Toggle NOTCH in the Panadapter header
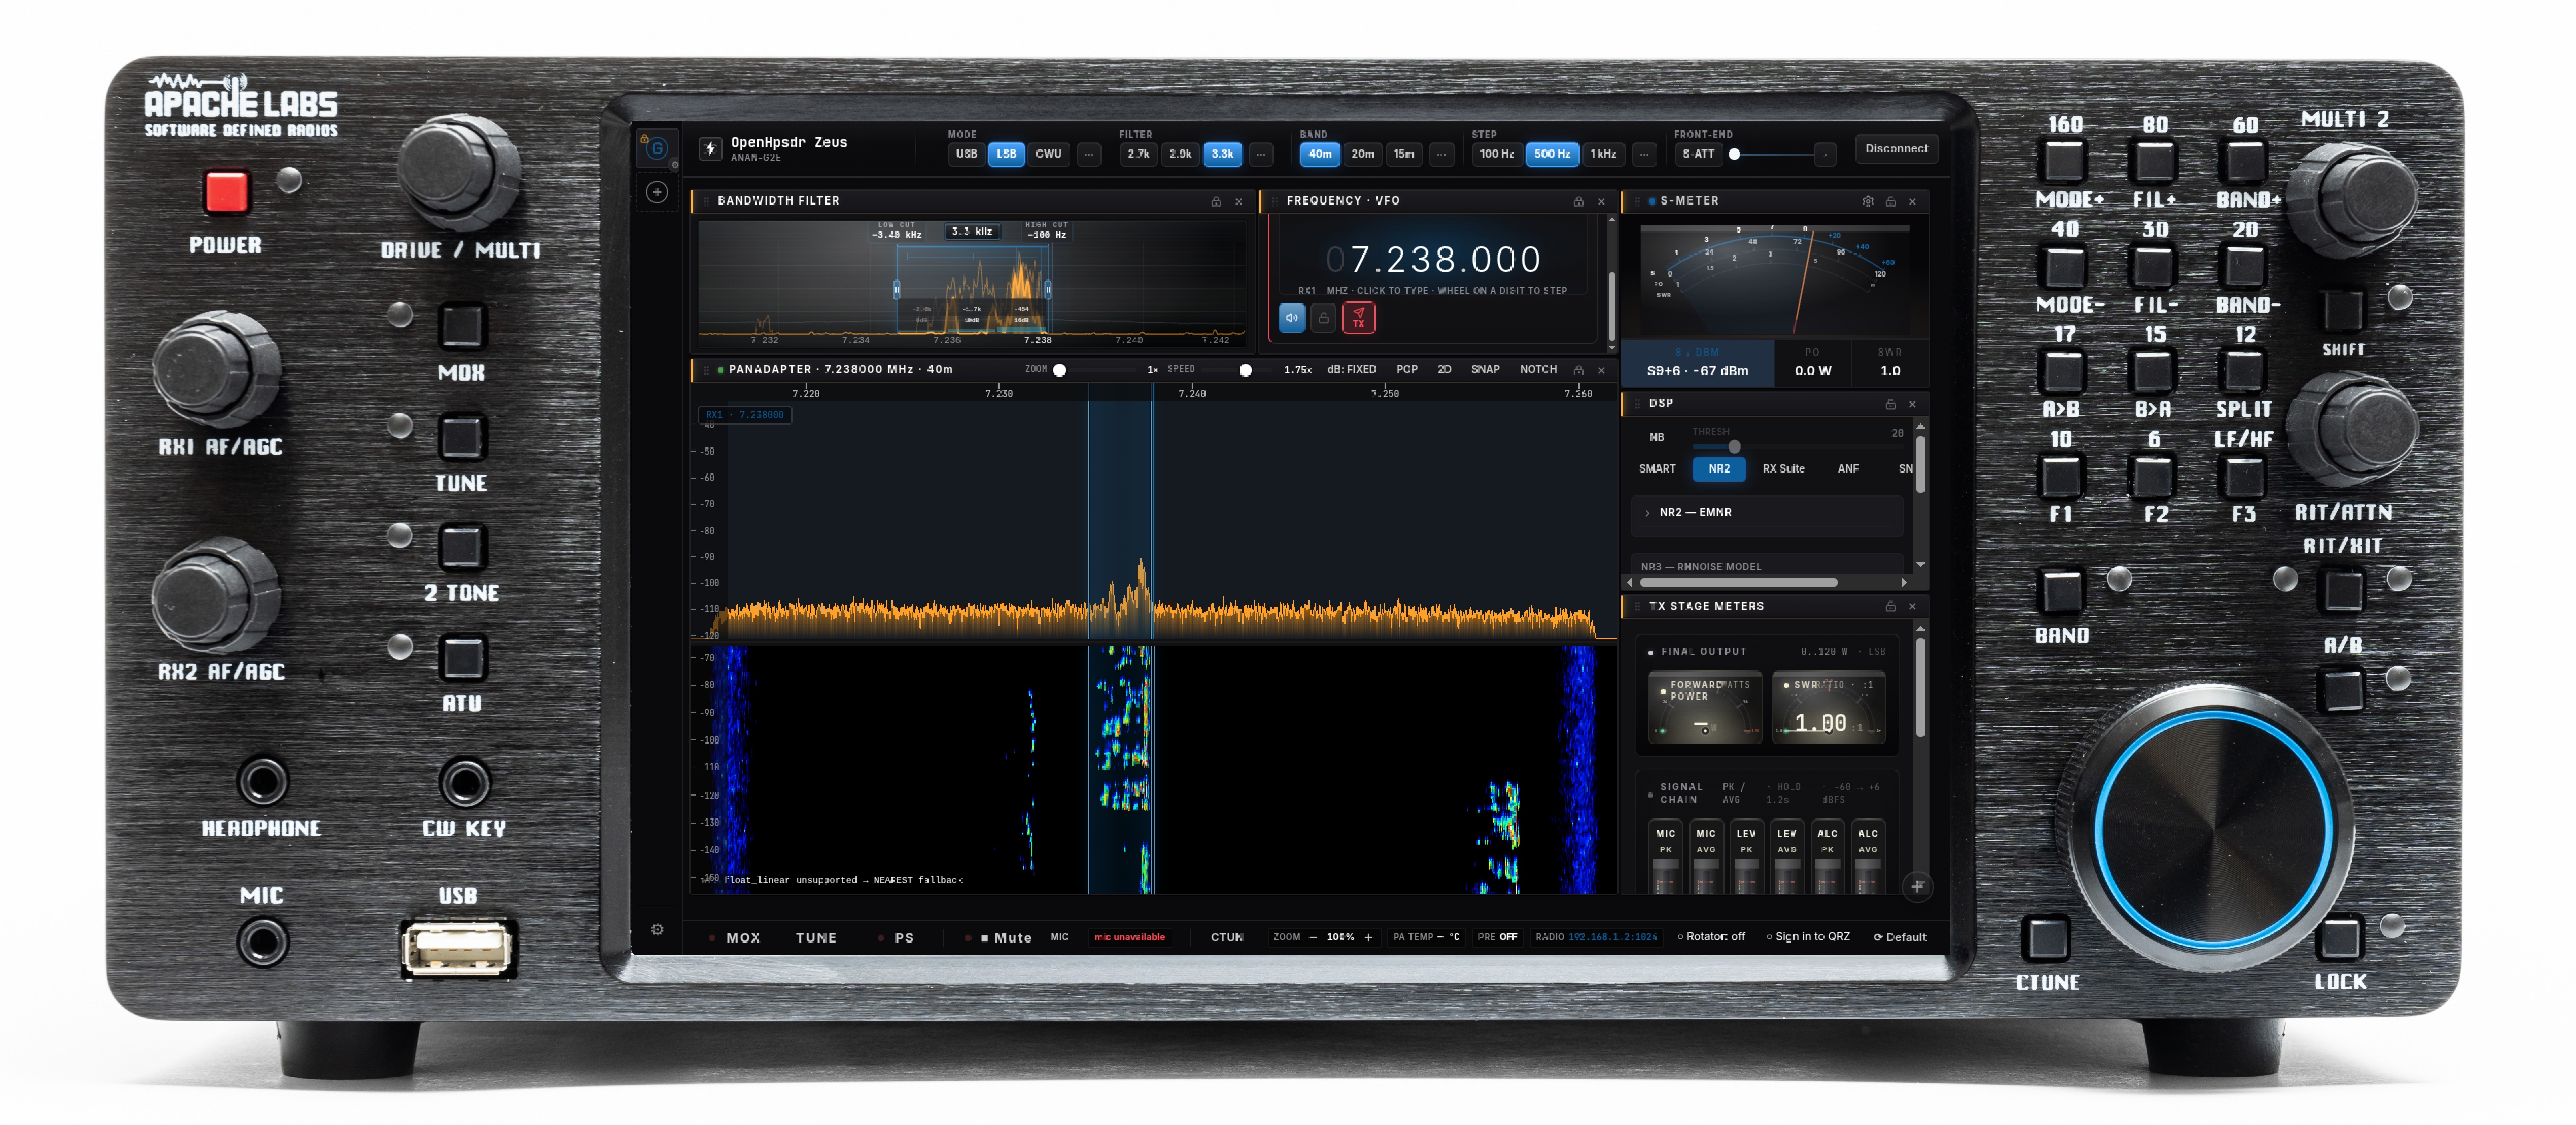This screenshot has height=1125, width=2576. (x=1538, y=370)
